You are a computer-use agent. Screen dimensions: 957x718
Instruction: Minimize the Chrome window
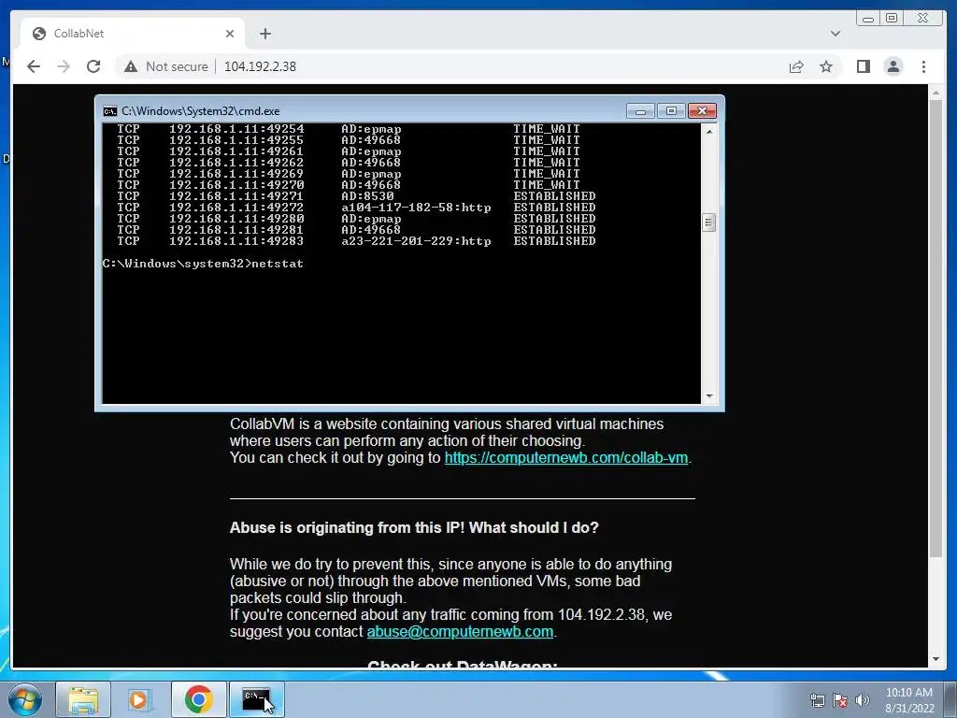[x=868, y=19]
